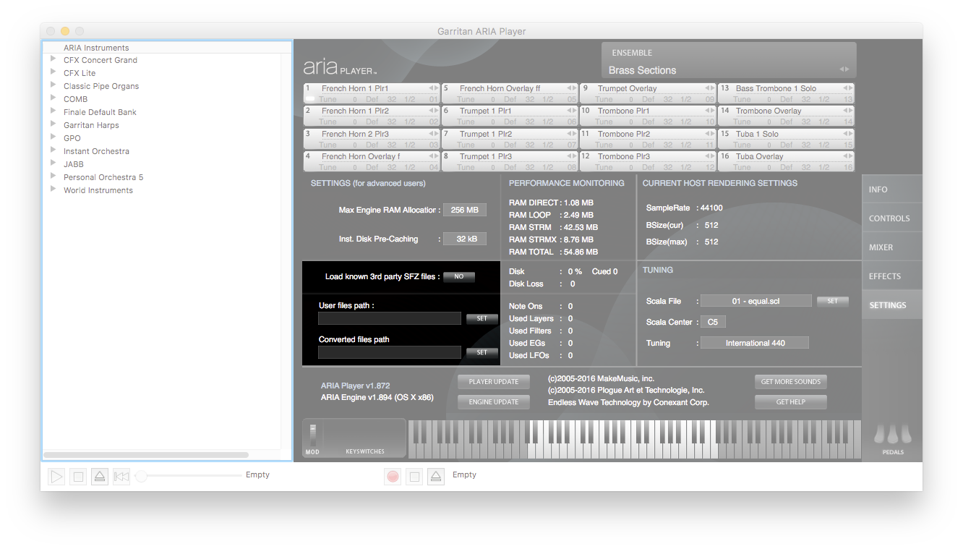The image size is (963, 549).
Task: Click the instrument list horizontal scrollbar
Action: [147, 455]
